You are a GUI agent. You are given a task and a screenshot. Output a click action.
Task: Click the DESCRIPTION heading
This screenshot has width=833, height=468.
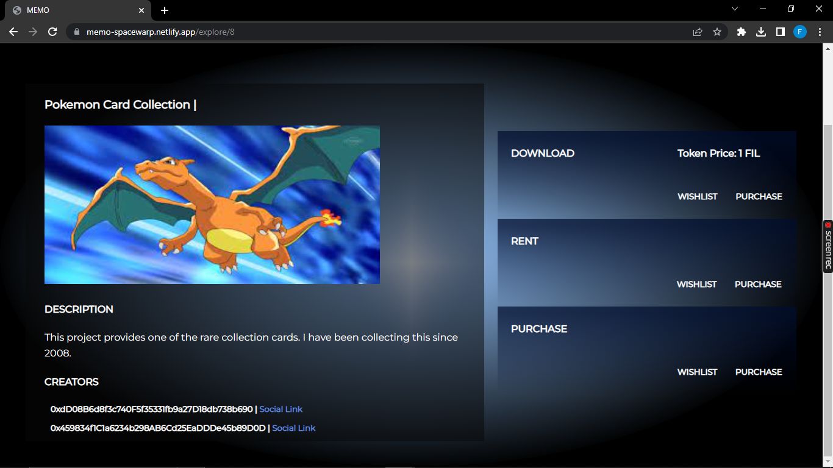79,309
